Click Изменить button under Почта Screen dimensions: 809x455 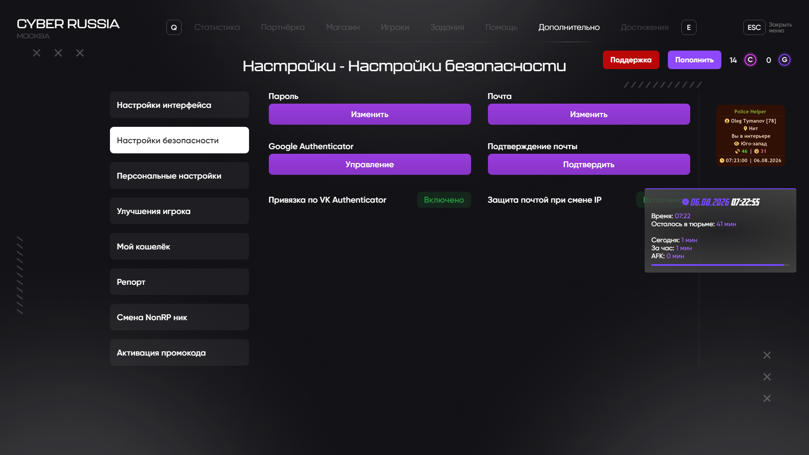coord(589,114)
